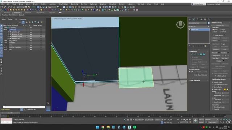
Task: Select the Face constraint radio button
Action: [213, 32]
